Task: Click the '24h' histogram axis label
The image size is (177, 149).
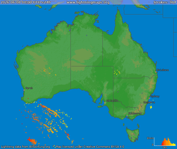Action: pos(165,147)
